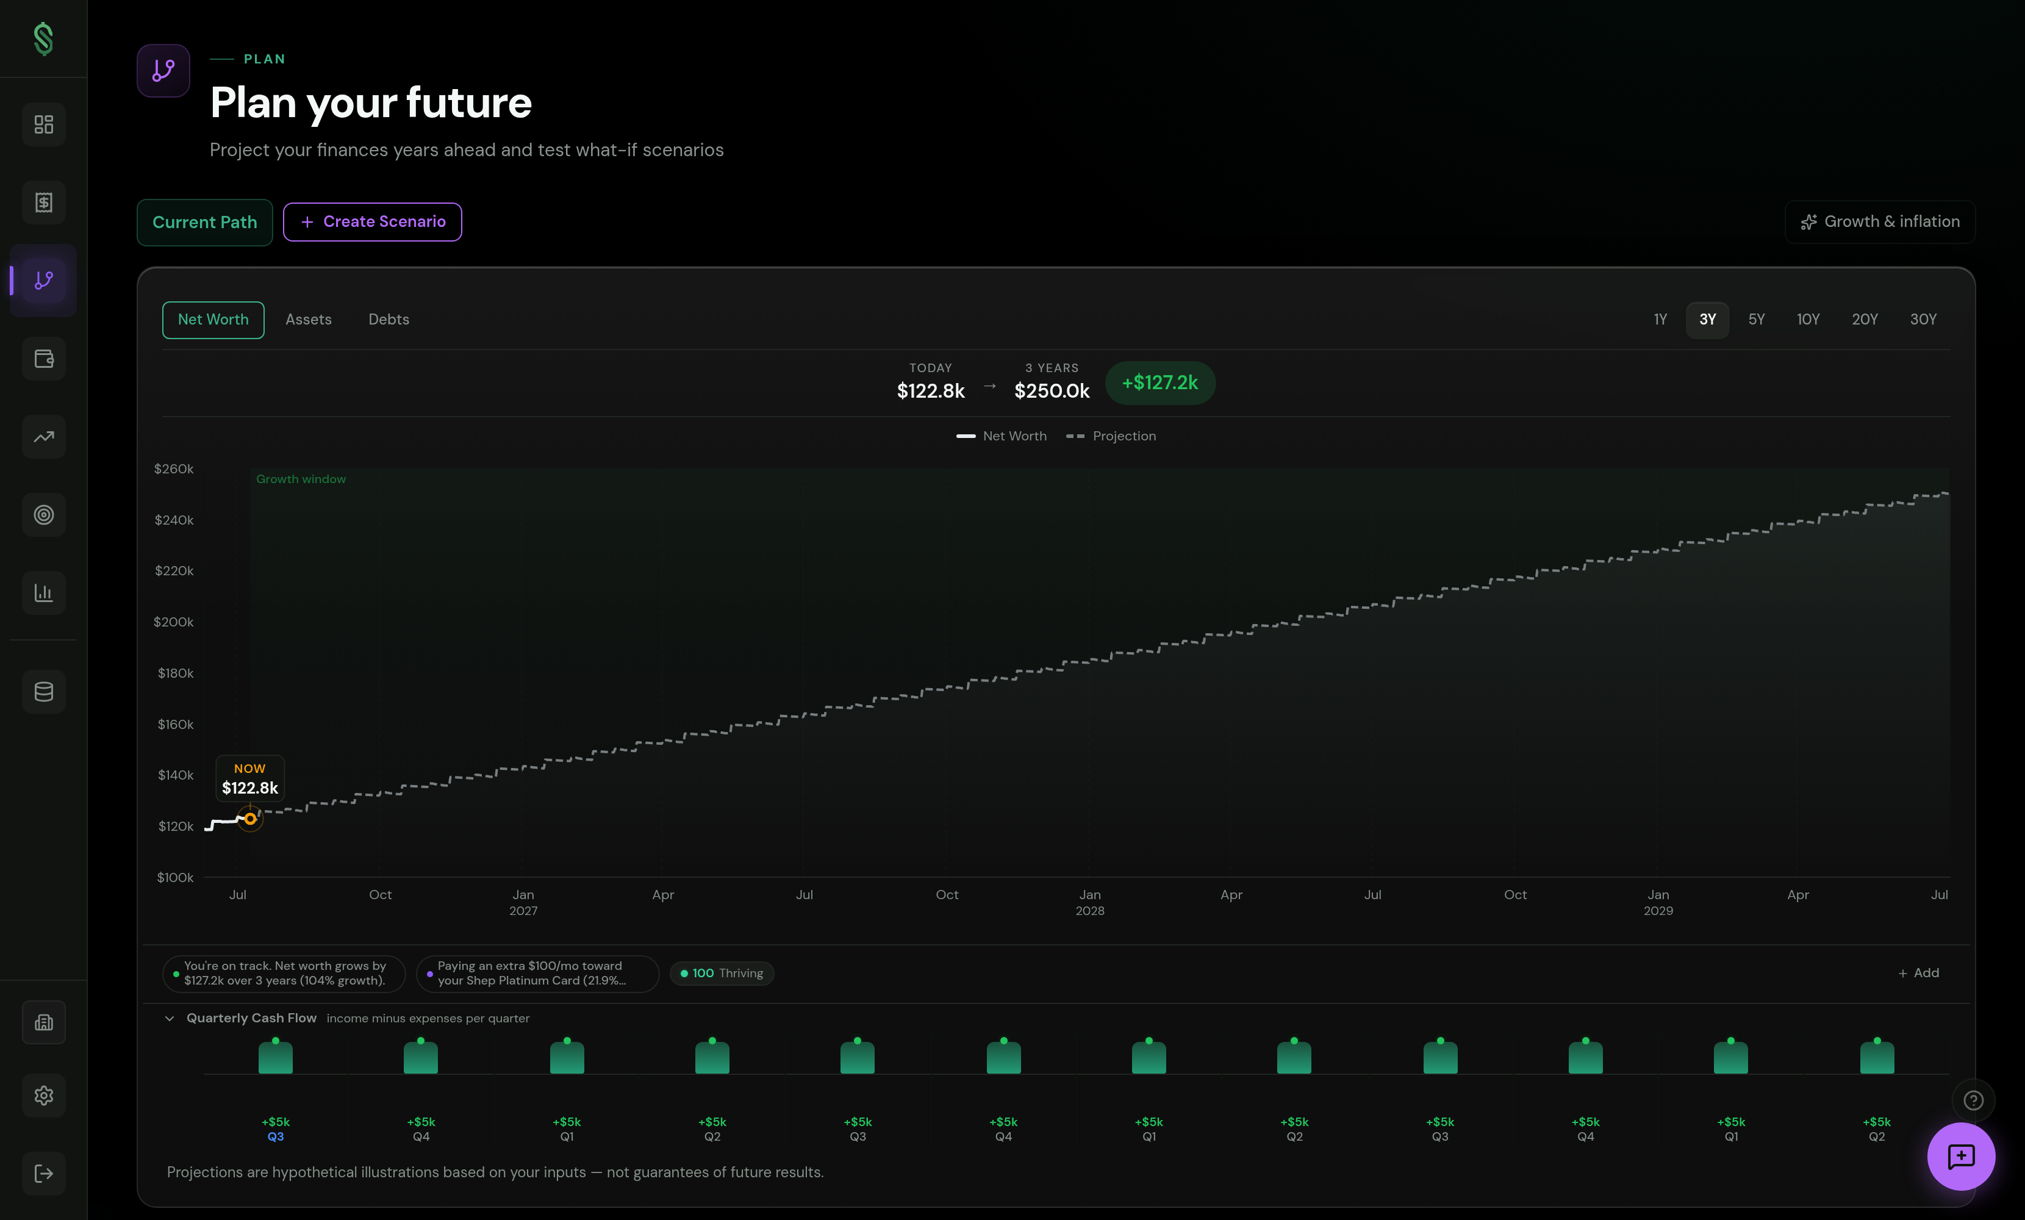
Task: Toggle the Projection legend entry
Action: tap(1111, 437)
